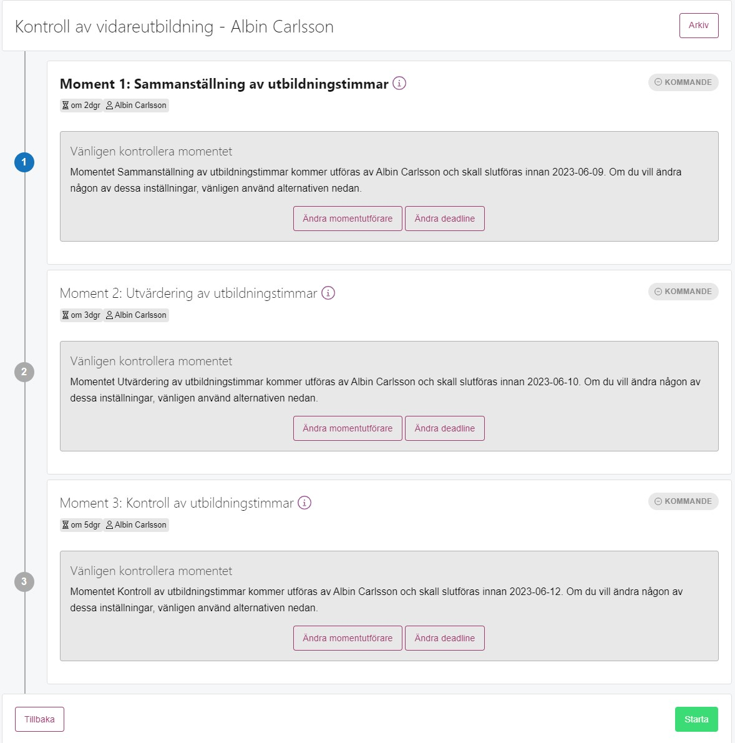Open info icon beside Moment 2 heading
Viewport: 735px width, 743px height.
328,293
